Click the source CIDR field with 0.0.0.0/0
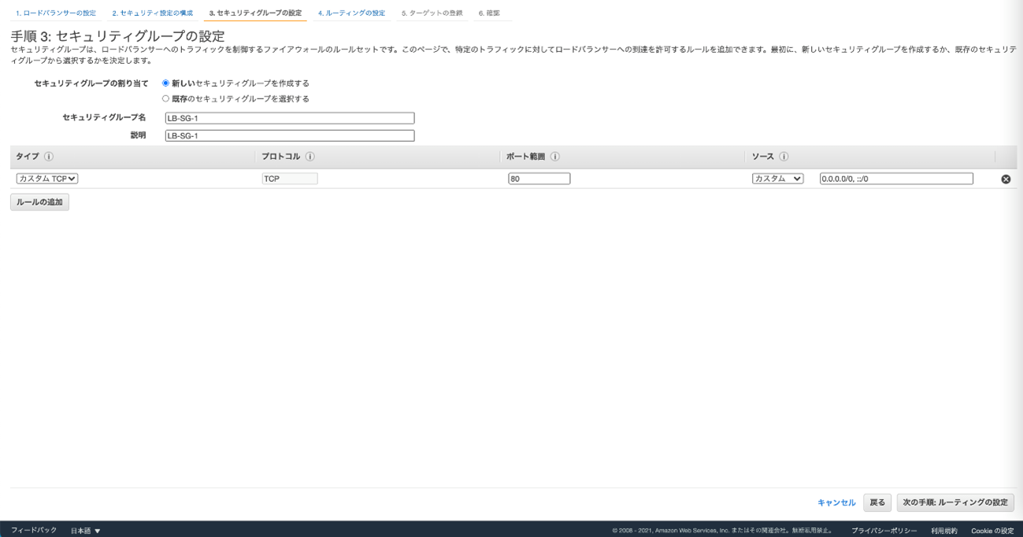1023x537 pixels. (x=895, y=179)
